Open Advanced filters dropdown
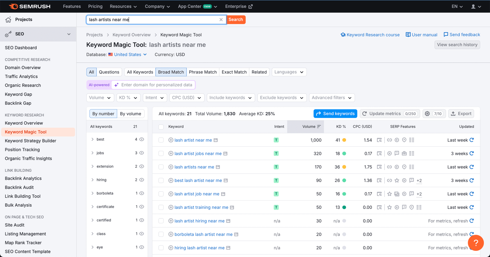Viewport: 490px width, 257px height. [x=332, y=98]
